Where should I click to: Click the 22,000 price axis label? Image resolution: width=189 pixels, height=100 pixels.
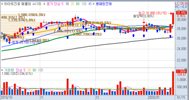182,60
